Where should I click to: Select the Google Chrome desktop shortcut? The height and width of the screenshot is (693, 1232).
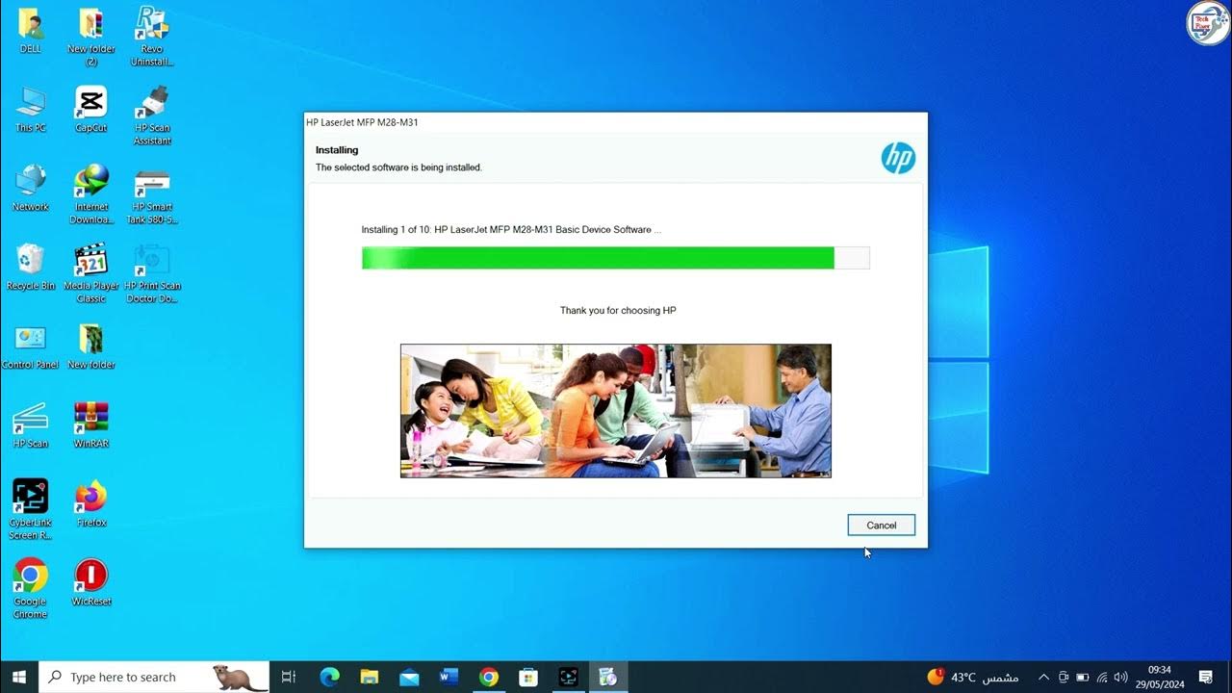(x=31, y=589)
